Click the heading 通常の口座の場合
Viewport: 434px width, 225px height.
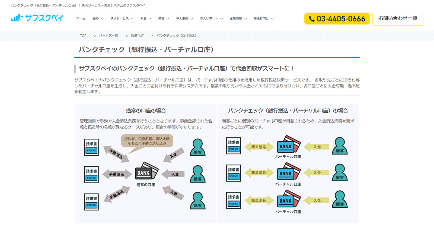pyautogui.click(x=146, y=110)
